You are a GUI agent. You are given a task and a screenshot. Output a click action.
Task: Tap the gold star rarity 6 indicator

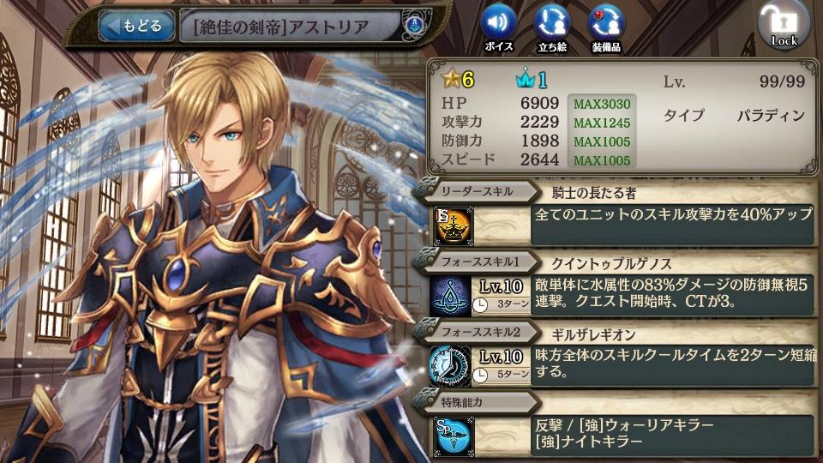(458, 79)
